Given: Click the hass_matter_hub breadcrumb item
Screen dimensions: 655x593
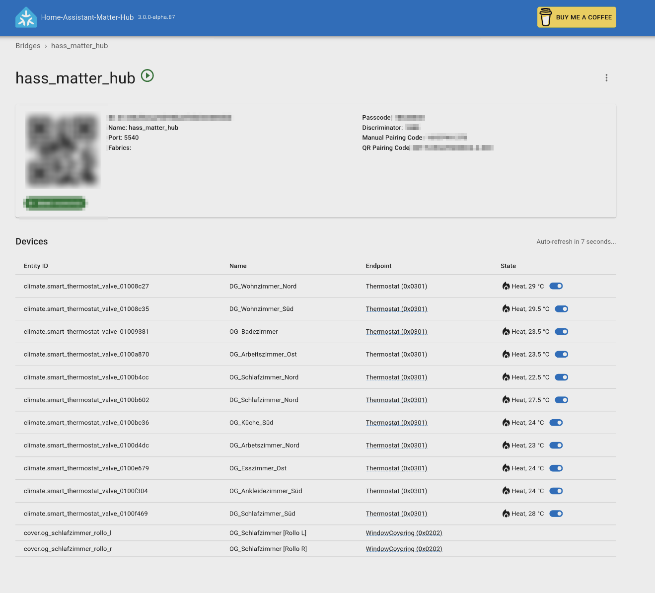Looking at the screenshot, I should [79, 46].
